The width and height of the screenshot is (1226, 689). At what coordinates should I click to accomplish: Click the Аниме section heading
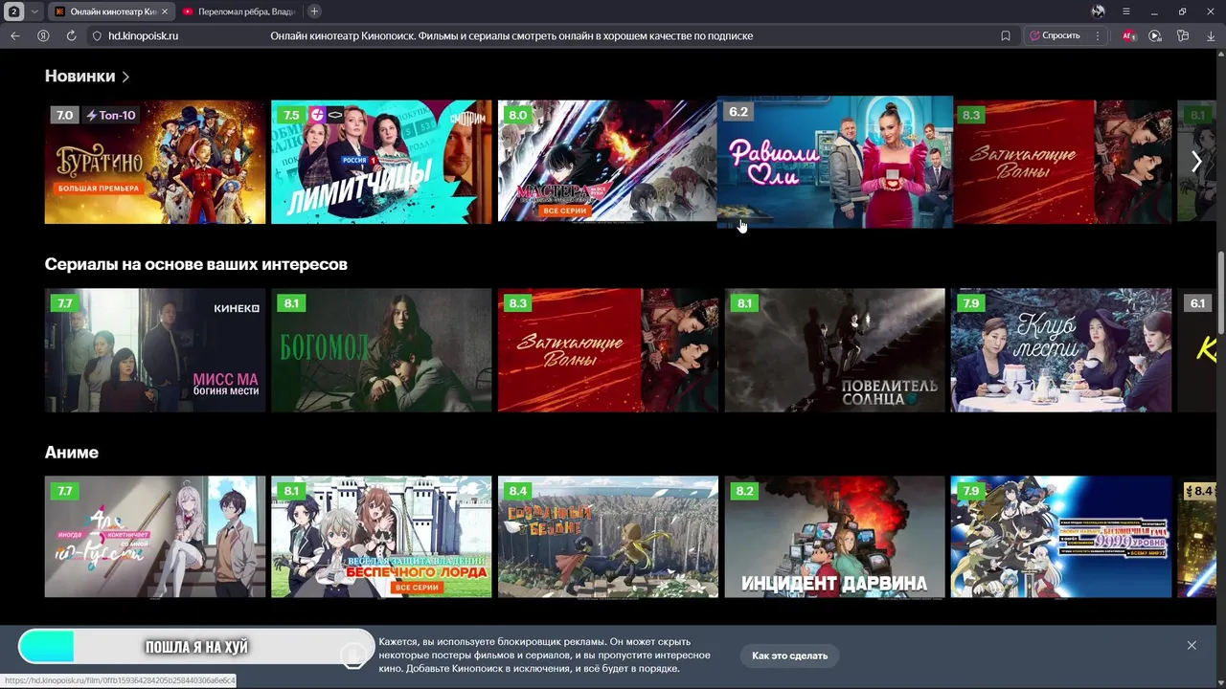click(72, 452)
